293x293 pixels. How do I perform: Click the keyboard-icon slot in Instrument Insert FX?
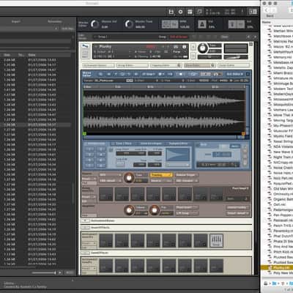[216, 241]
